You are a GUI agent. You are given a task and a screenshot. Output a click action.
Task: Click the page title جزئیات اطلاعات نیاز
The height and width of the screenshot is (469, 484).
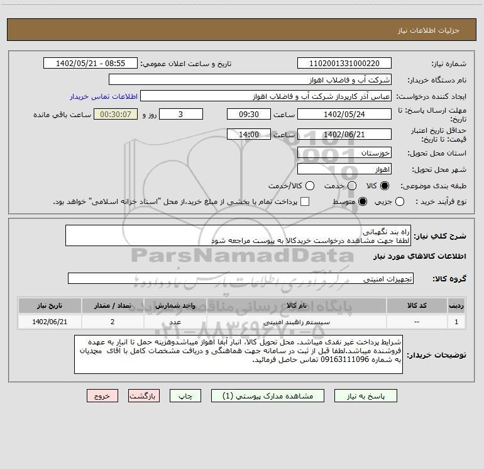coord(429,30)
